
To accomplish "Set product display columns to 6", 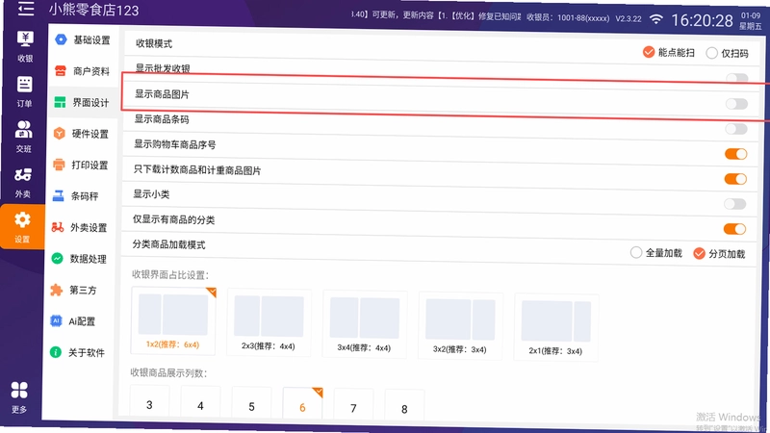I will 302,405.
